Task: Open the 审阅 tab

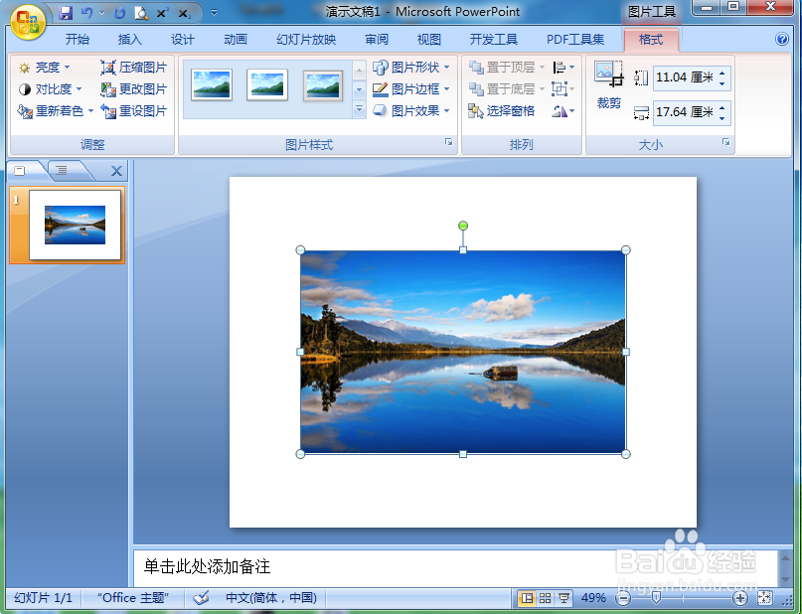Action: coord(377,40)
